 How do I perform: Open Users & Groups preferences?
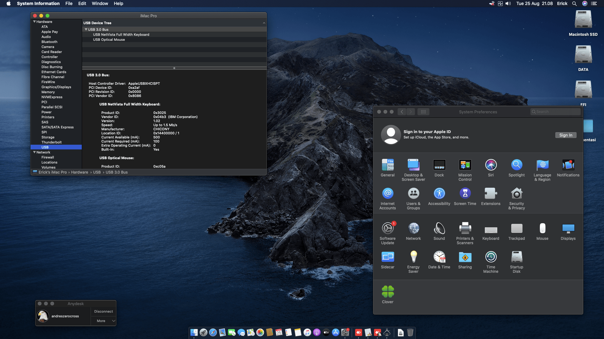click(x=413, y=198)
